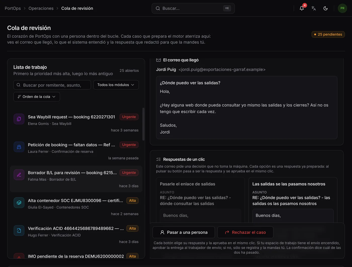Click the 25 pendientes badge
Image resolution: width=352 pixels, height=267 pixels.
pos(328,34)
